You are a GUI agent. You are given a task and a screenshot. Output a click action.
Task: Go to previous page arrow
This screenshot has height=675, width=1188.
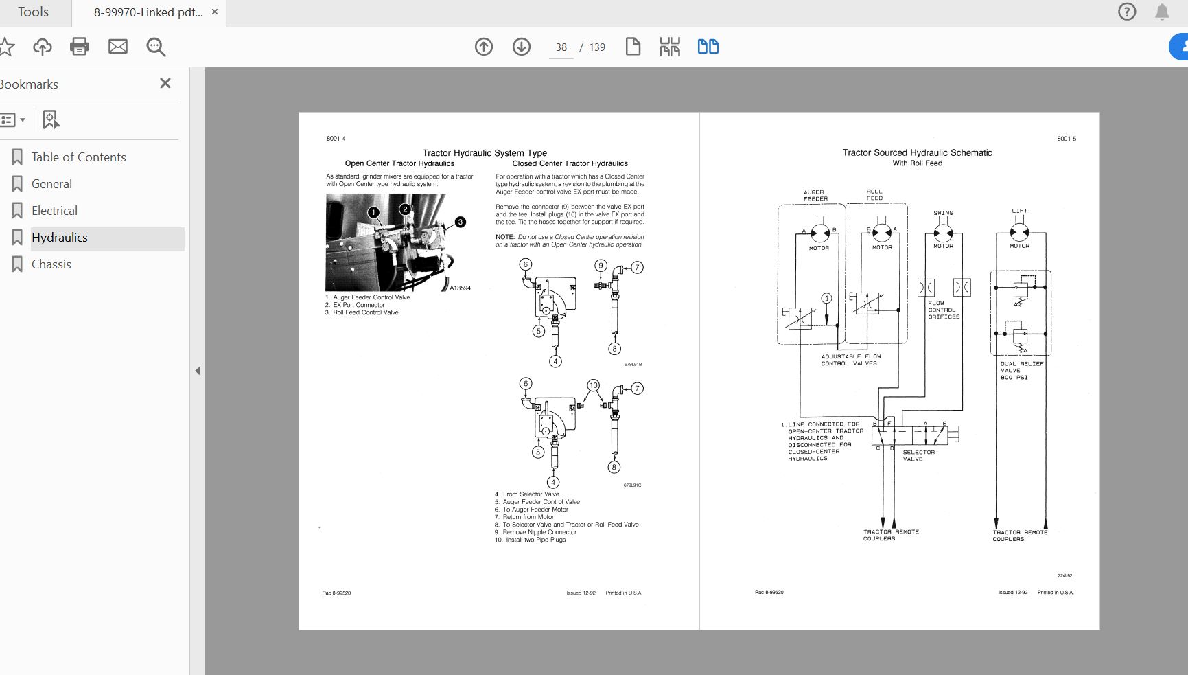point(484,47)
